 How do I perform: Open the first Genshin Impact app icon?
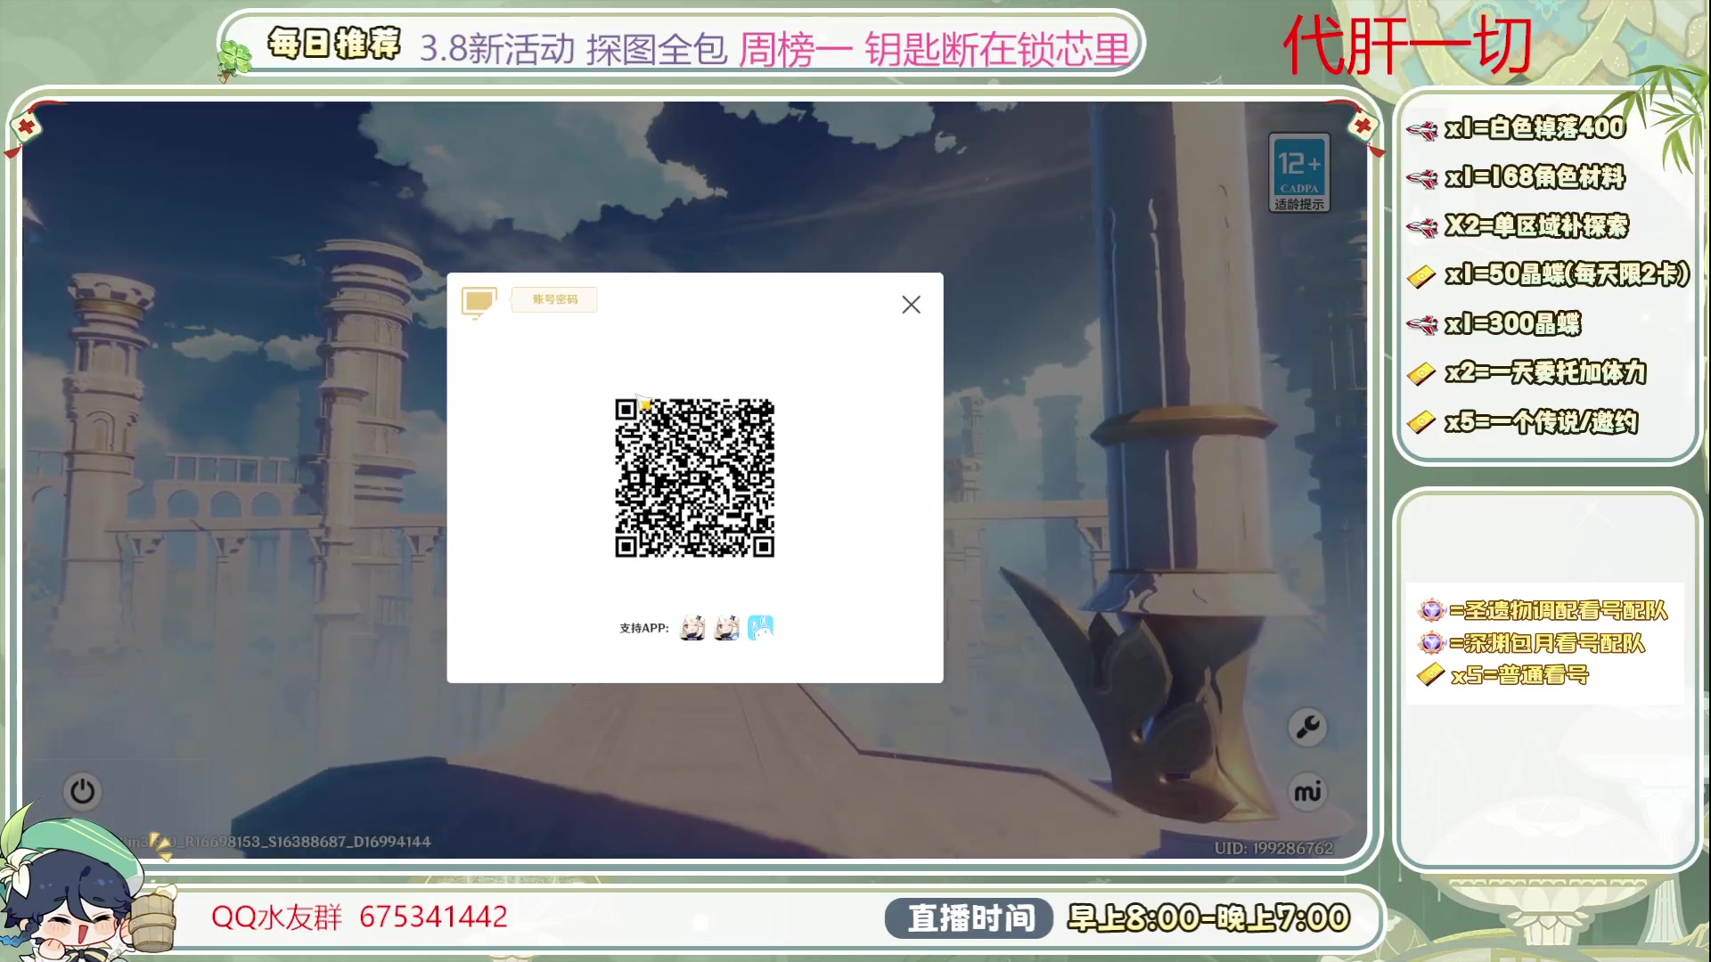[692, 627]
